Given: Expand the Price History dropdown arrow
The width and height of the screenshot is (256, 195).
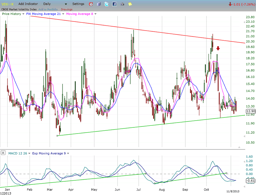Looking at the screenshot, I should click(23, 14).
